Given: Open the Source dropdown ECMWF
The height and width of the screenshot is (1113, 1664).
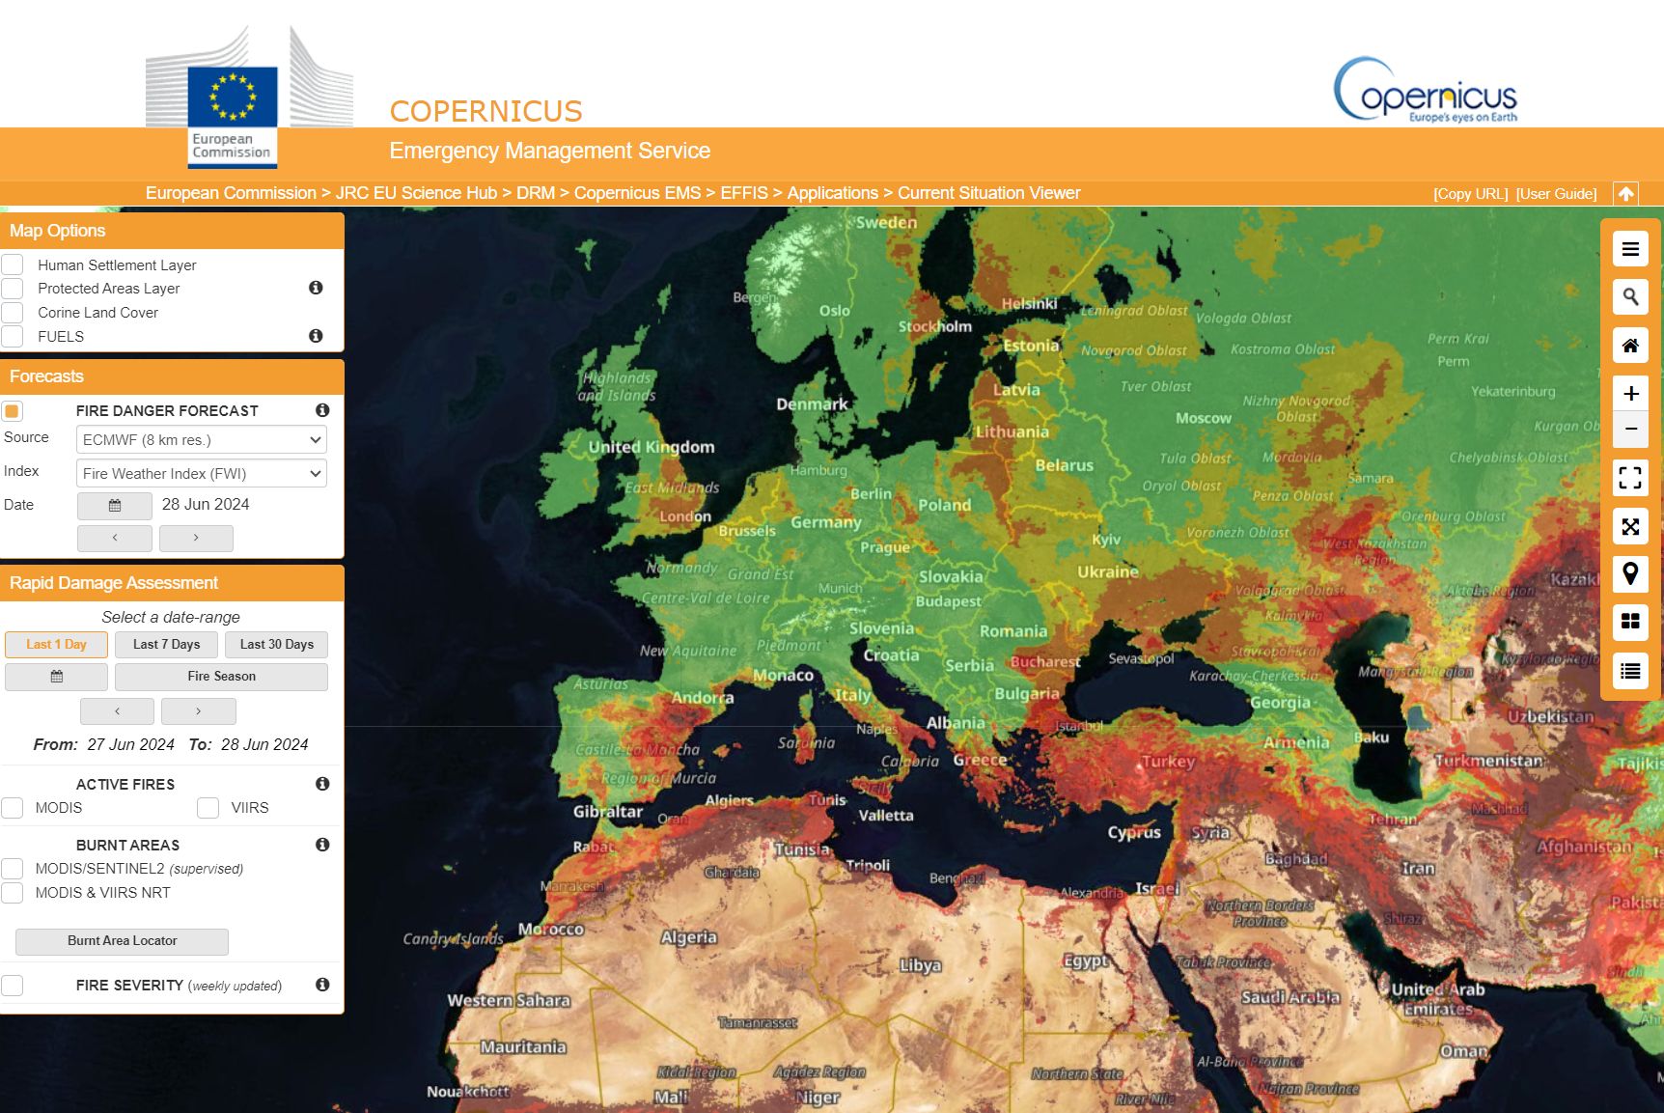Looking at the screenshot, I should (202, 440).
